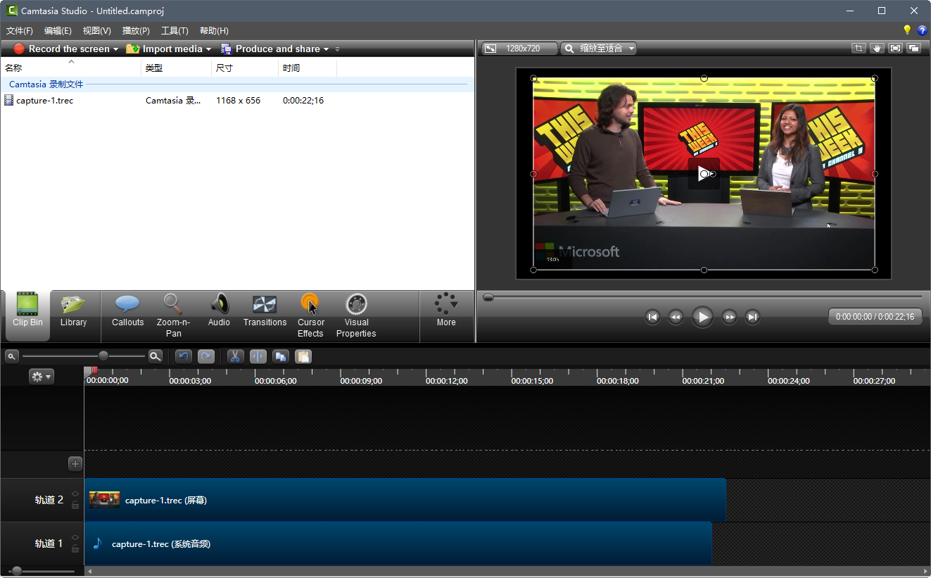Viewport: 931px width, 578px height.
Task: Add a new track with plus button
Action: coord(75,463)
